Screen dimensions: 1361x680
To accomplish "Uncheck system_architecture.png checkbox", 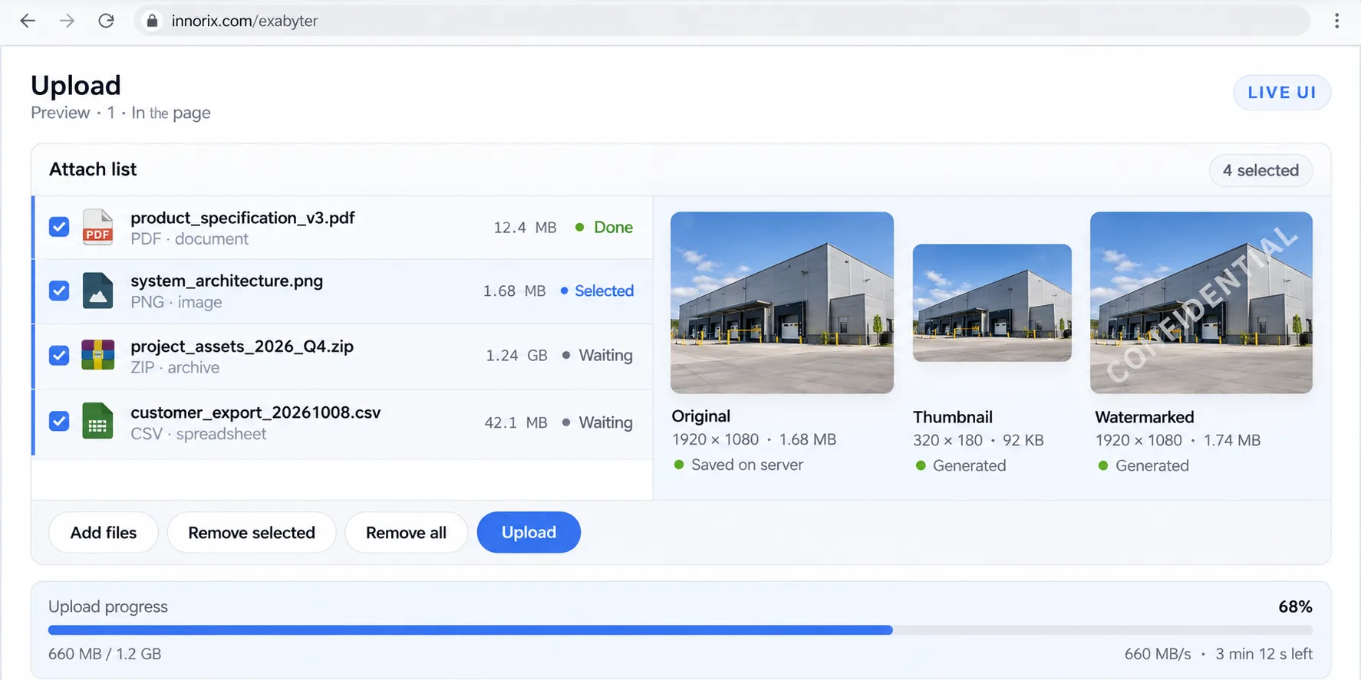I will click(59, 291).
